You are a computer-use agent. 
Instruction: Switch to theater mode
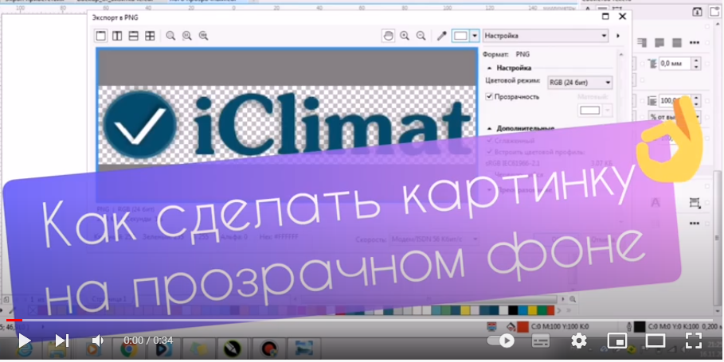pos(655,341)
